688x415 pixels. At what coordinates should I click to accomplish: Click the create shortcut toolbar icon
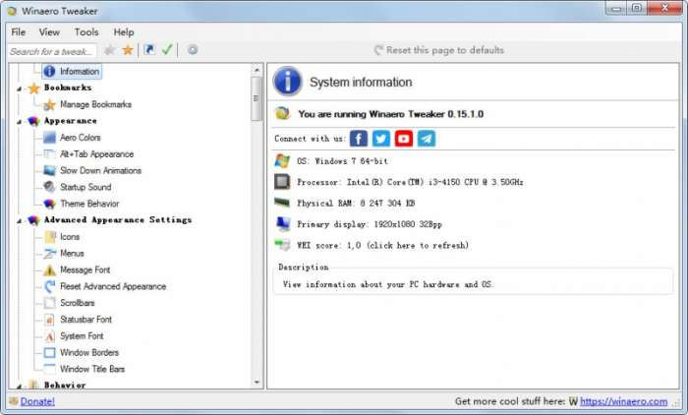pyautogui.click(x=149, y=50)
